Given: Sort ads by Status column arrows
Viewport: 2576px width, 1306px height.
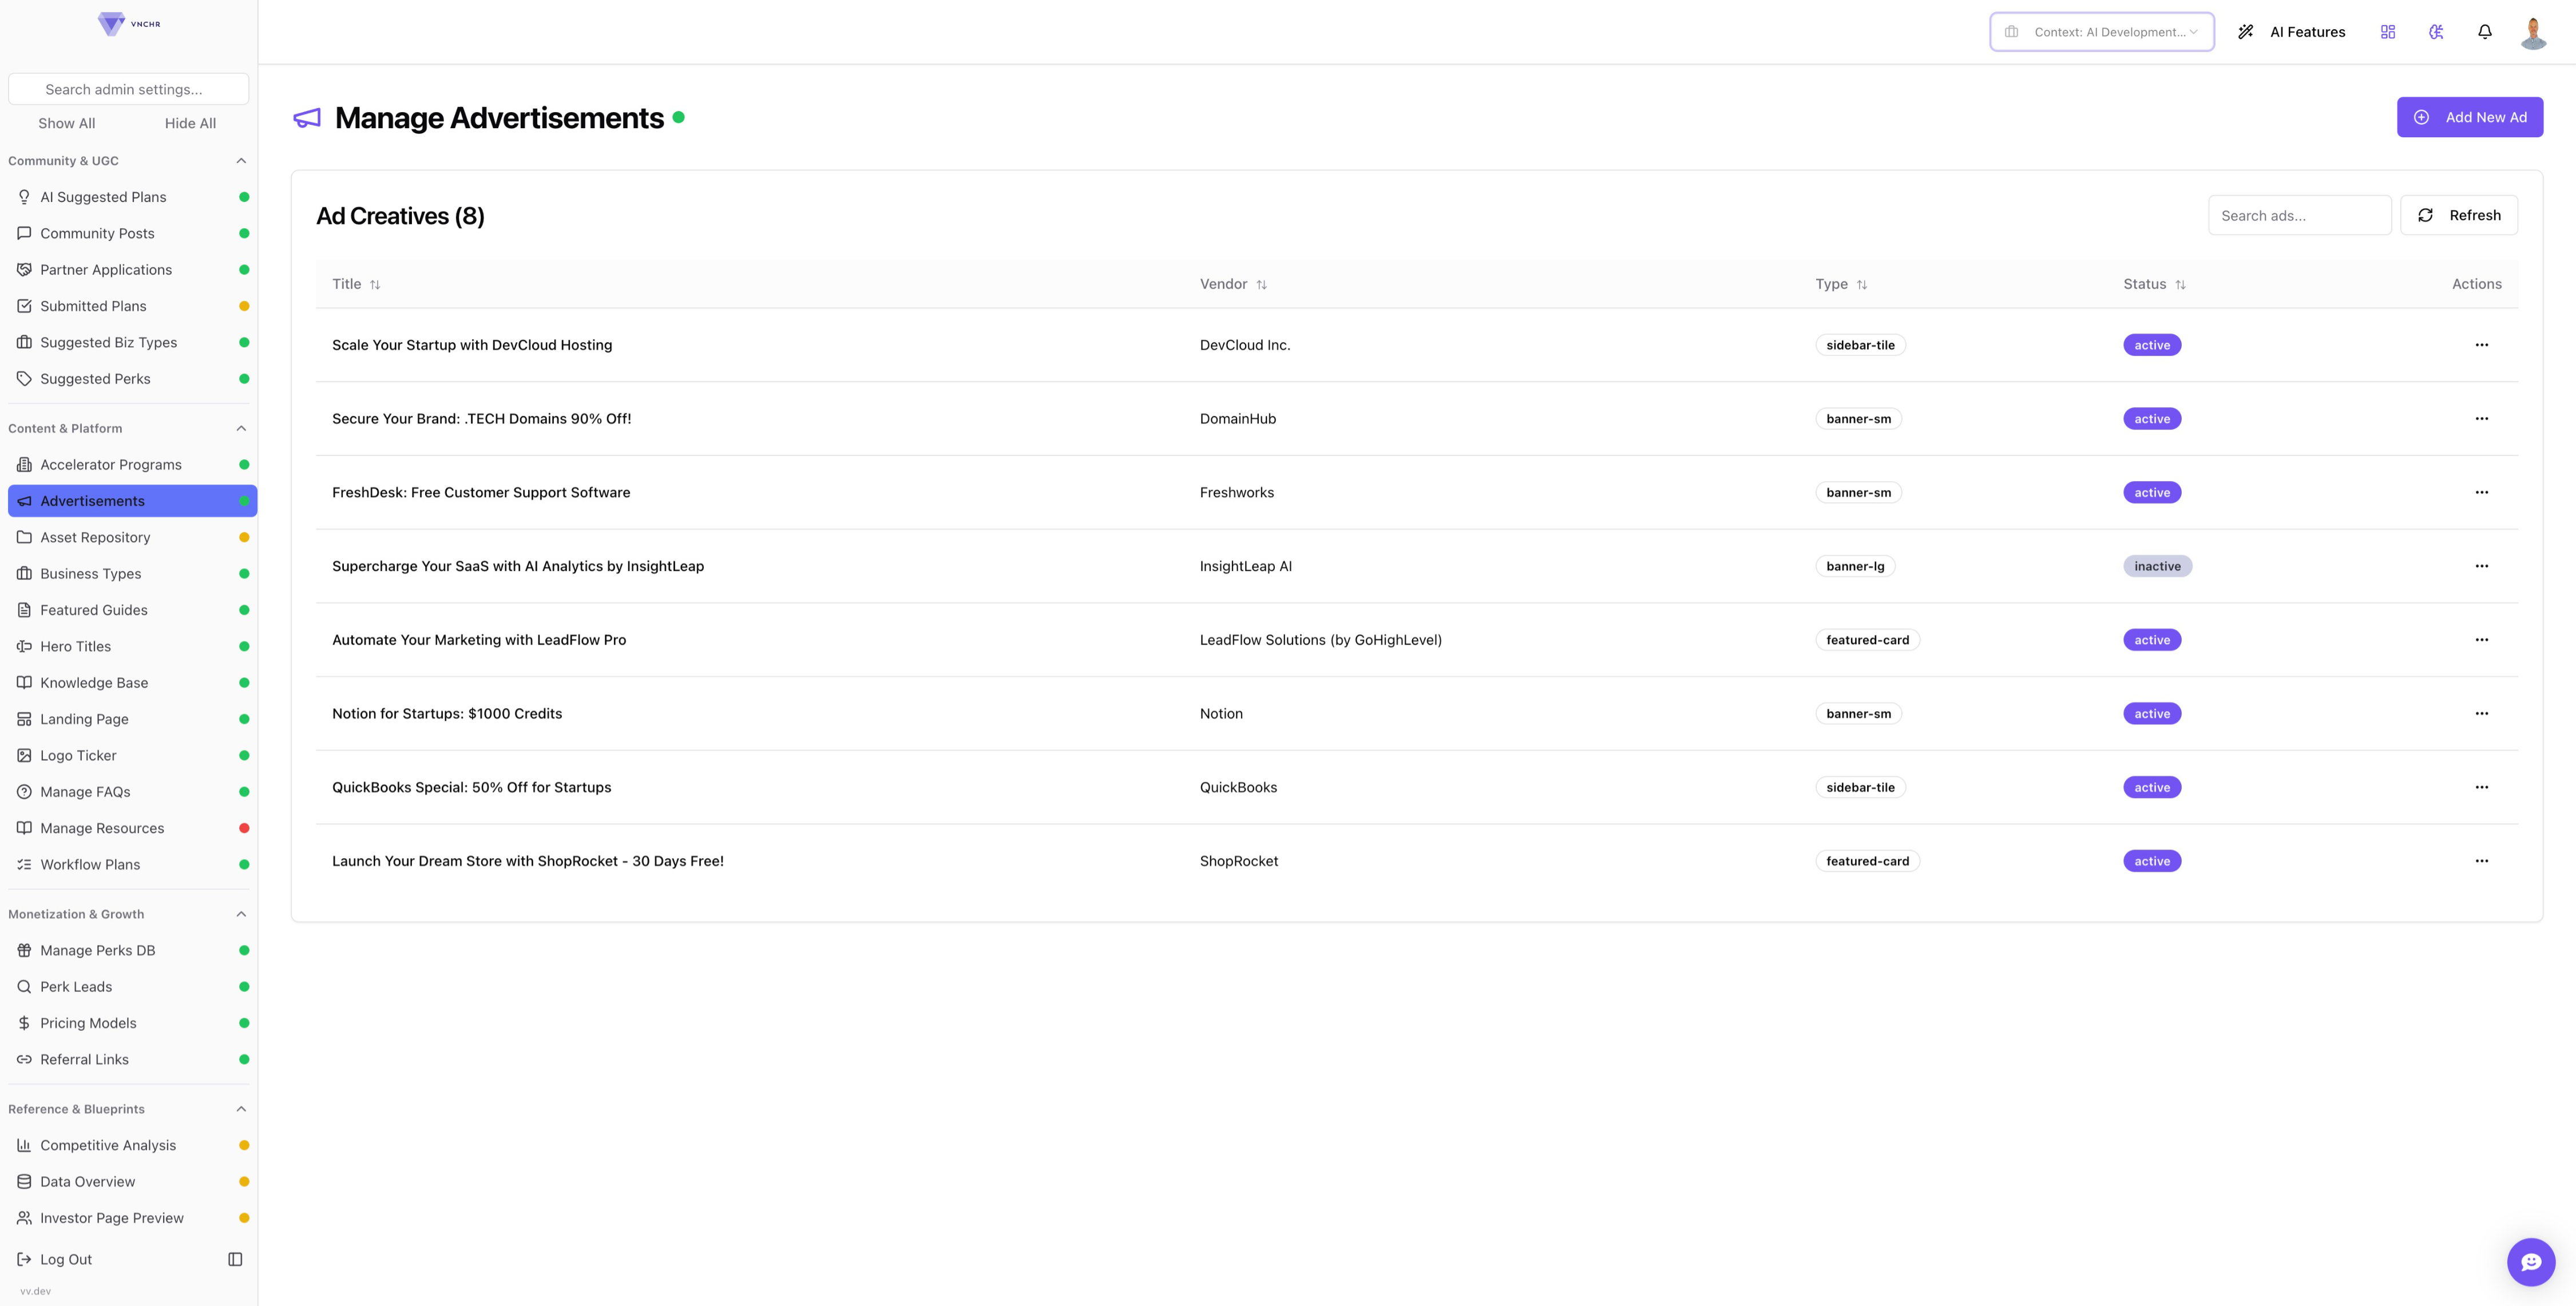Looking at the screenshot, I should [2180, 285].
